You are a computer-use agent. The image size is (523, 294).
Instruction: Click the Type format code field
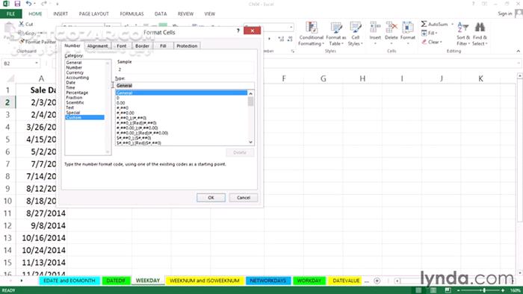[x=185, y=86]
